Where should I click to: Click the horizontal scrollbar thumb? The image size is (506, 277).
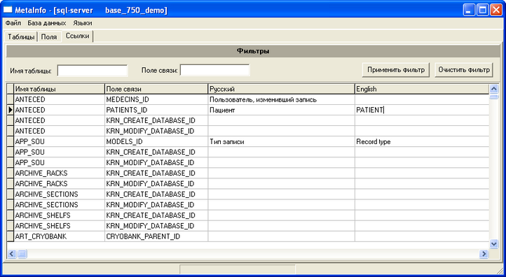point(22,254)
